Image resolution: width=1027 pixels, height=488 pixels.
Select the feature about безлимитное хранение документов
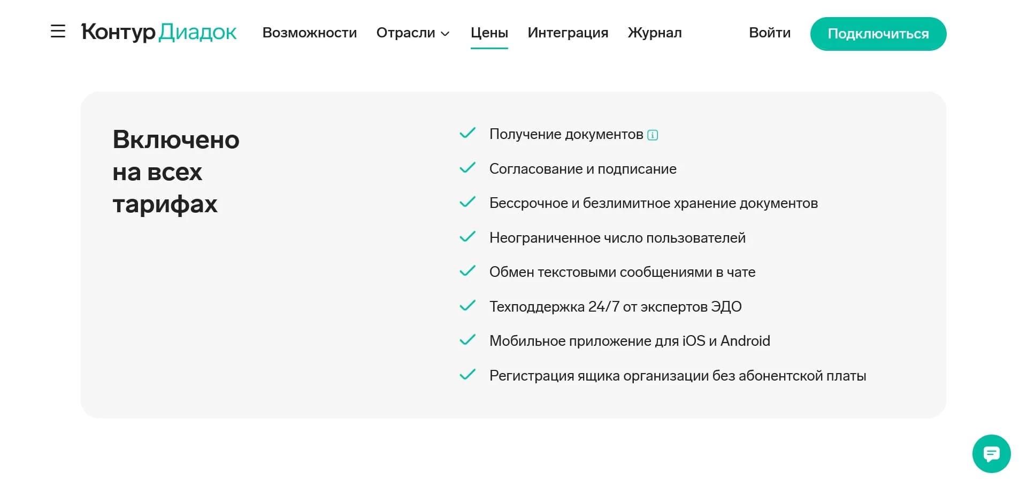pos(653,203)
